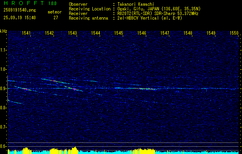Select the 0.7 frequency axis label
Screen dimensions: 242x154
click(3, 127)
